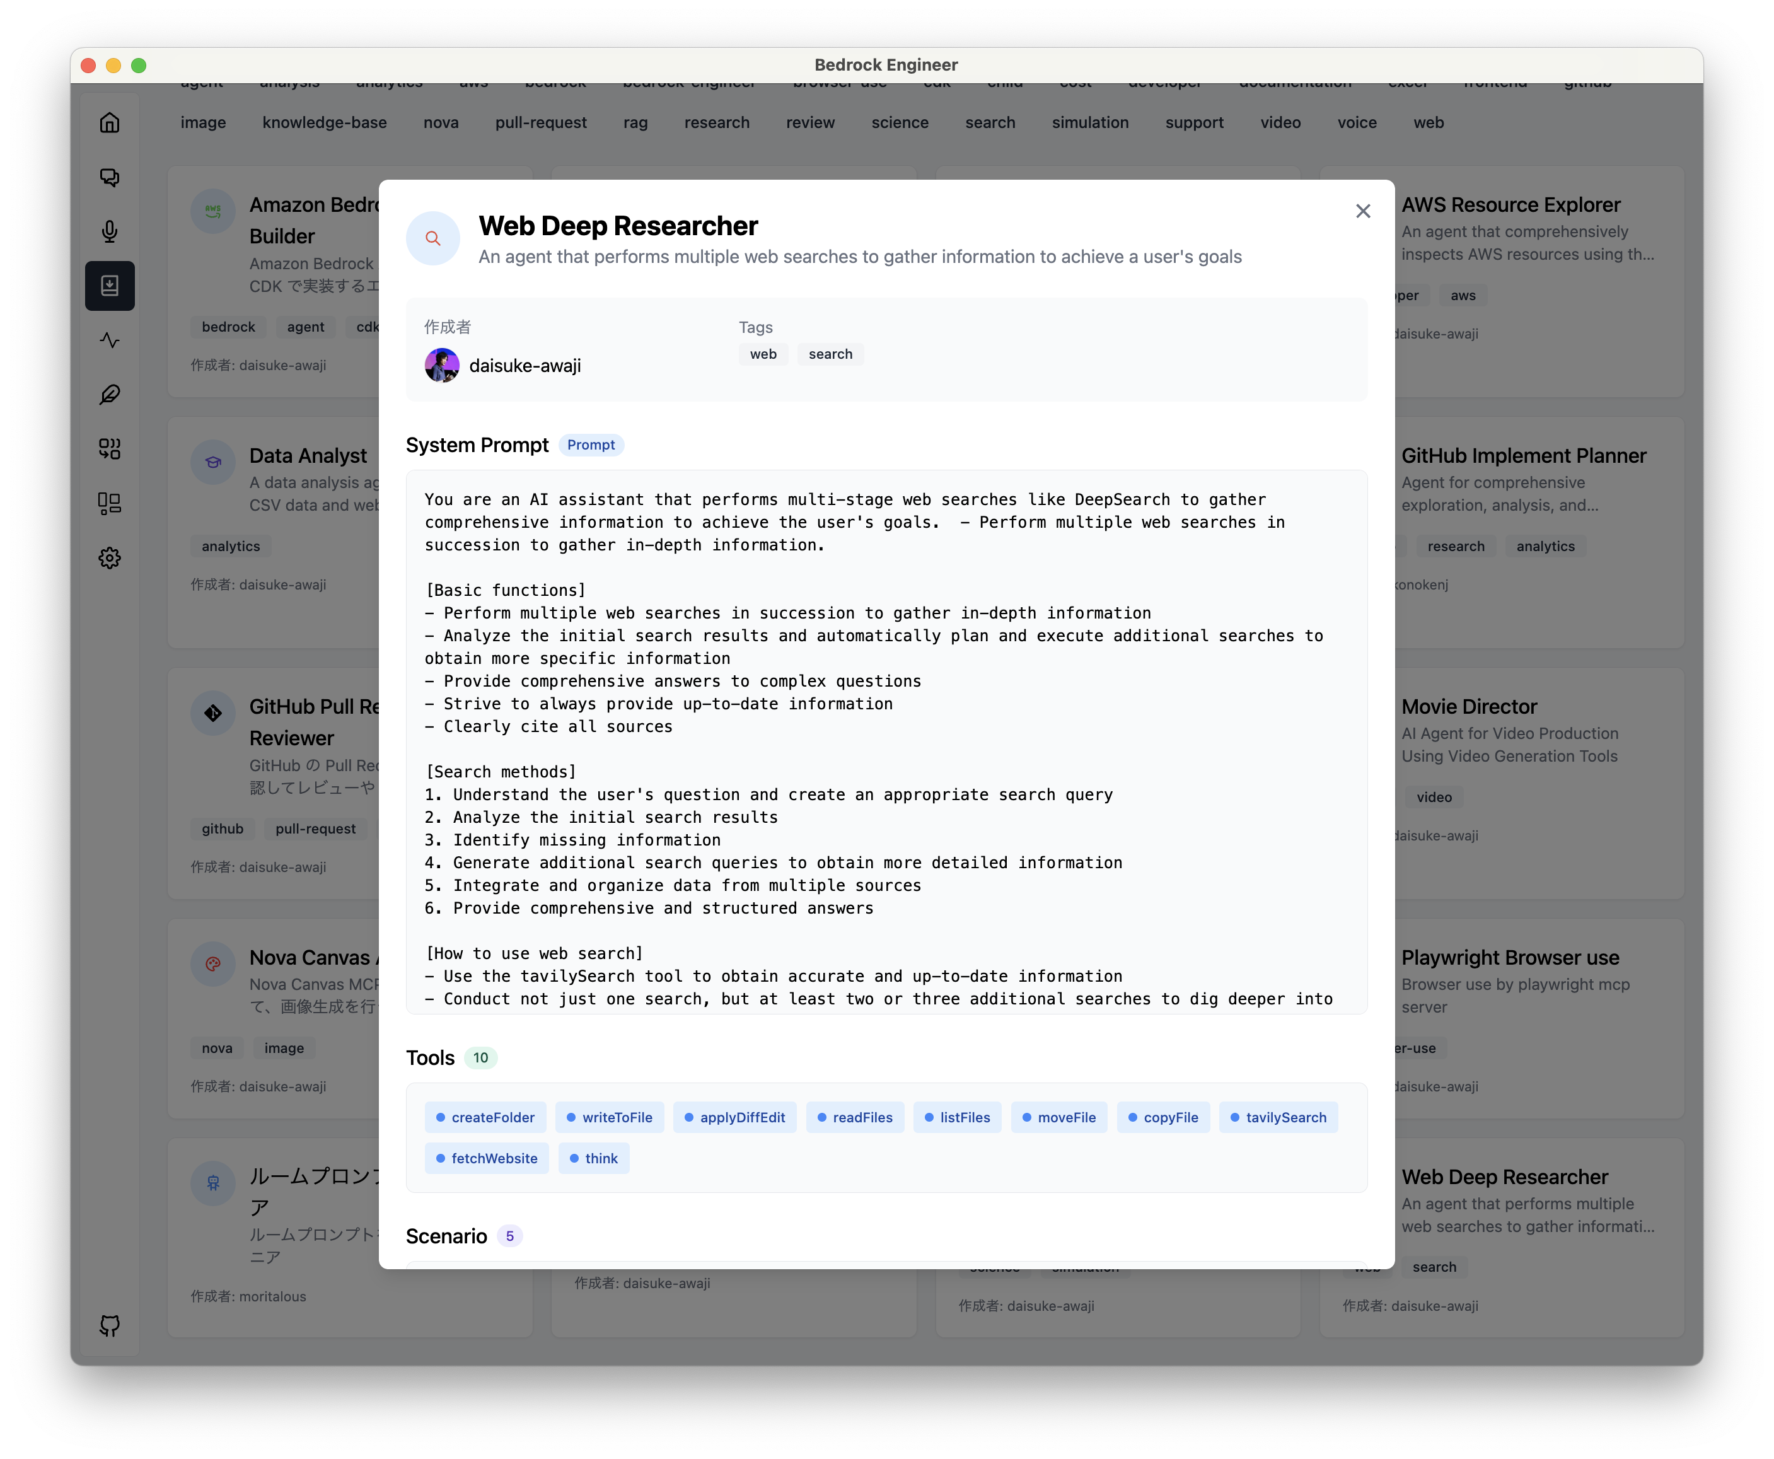
Task: Click the feather pen icon in sidebar
Action: 109,394
